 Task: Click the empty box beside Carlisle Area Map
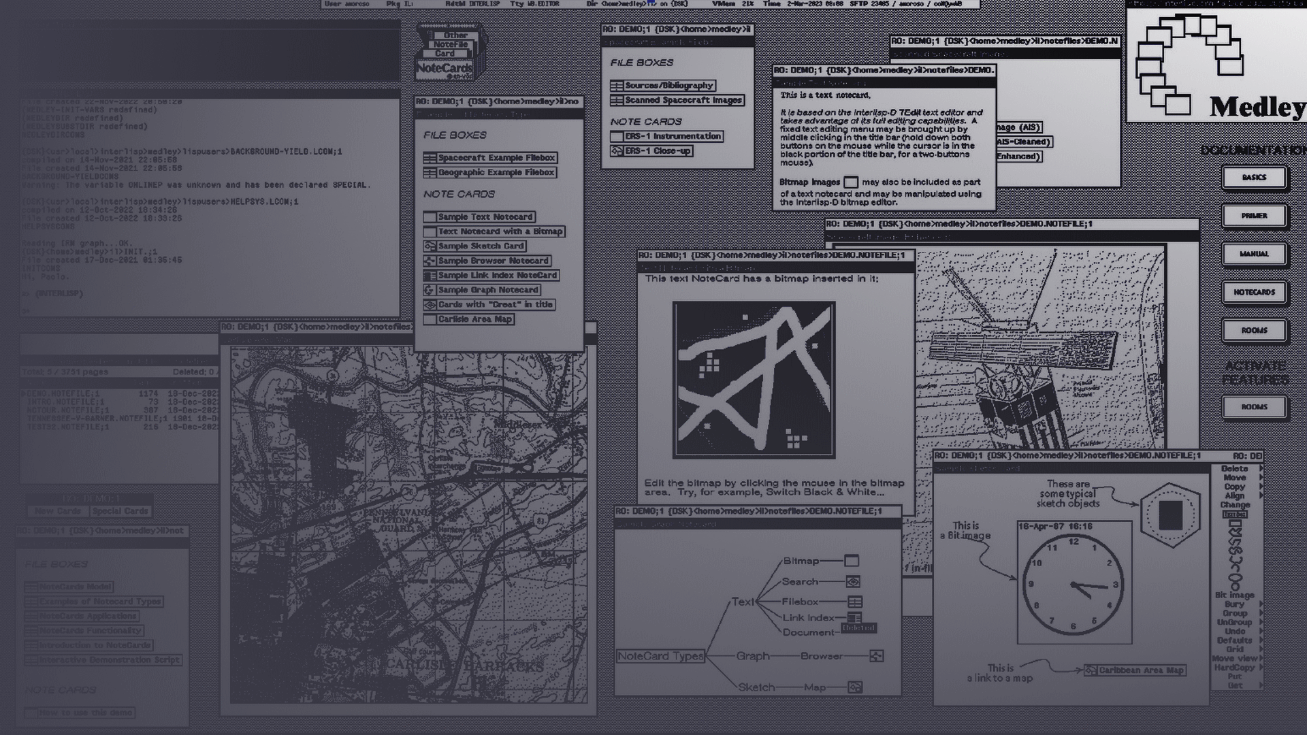coord(430,319)
